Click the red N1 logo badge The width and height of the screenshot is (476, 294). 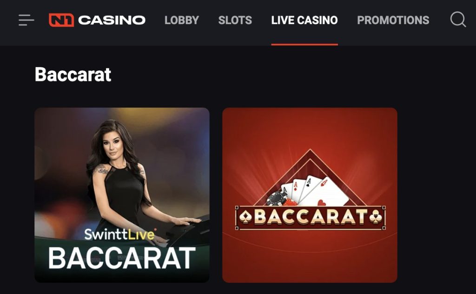pos(61,20)
